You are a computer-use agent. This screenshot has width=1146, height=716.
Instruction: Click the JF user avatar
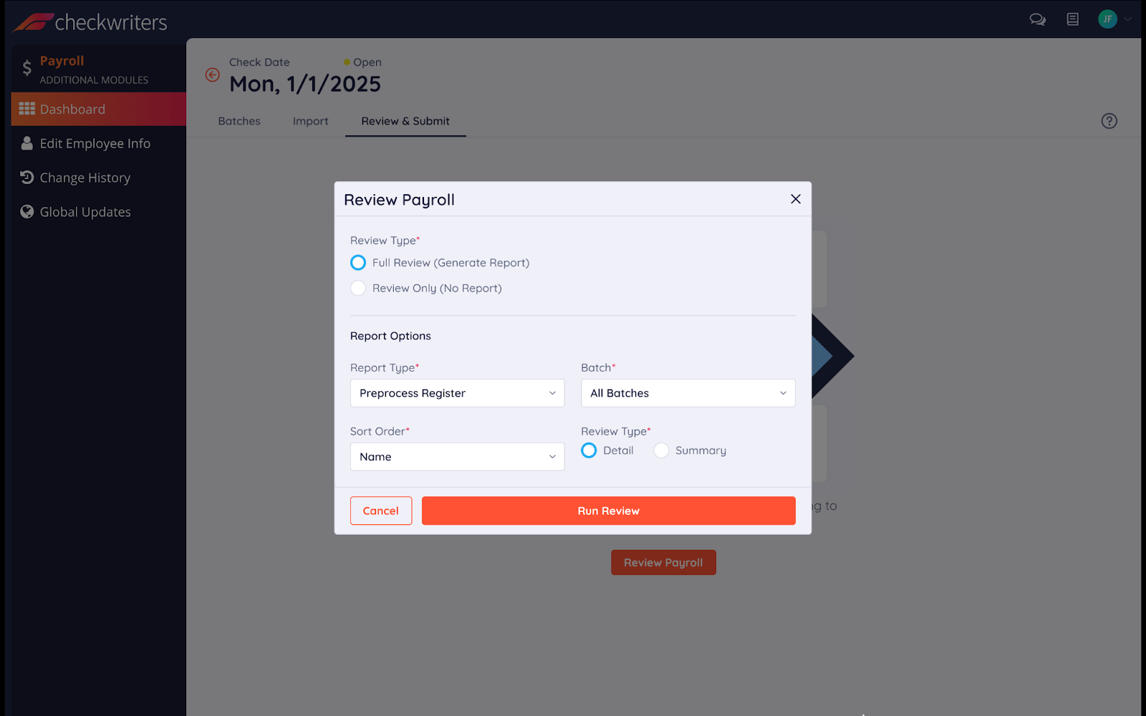tap(1107, 19)
